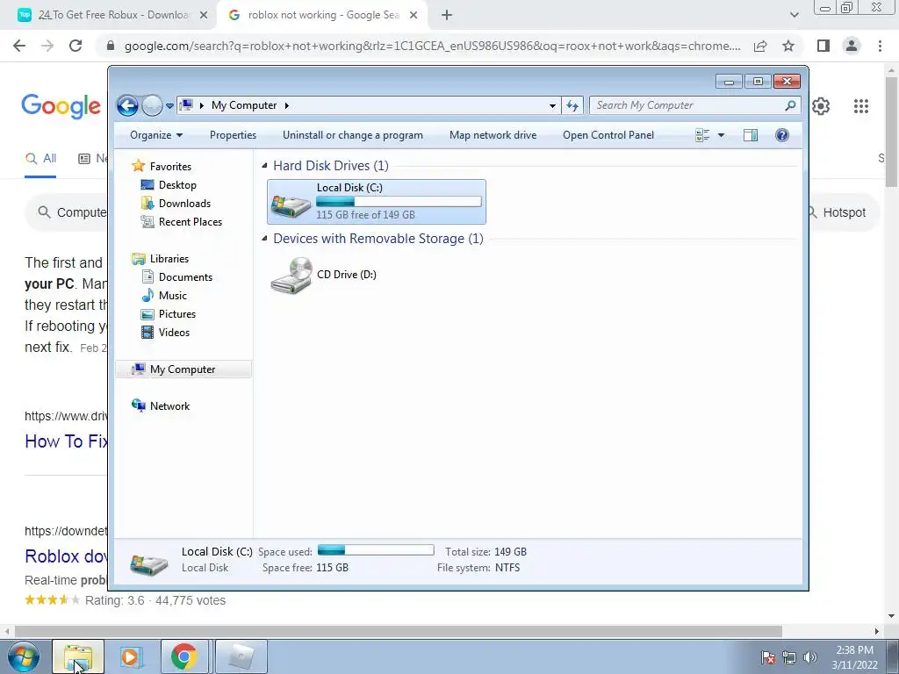Click Properties in Explorer toolbar
Viewport: 899px width, 674px height.
click(x=233, y=135)
